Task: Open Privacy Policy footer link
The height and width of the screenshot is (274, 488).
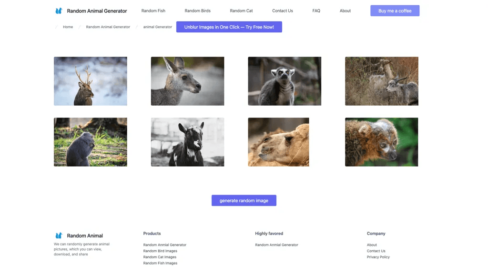Action: (378, 257)
